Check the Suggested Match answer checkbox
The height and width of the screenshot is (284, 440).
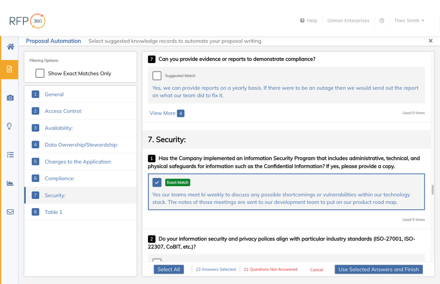click(157, 76)
